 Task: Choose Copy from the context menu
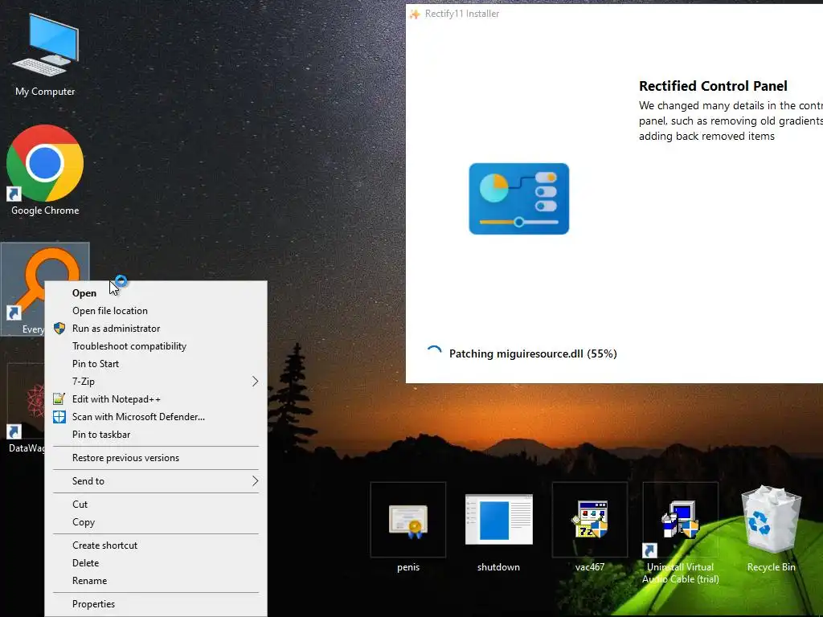156,522
